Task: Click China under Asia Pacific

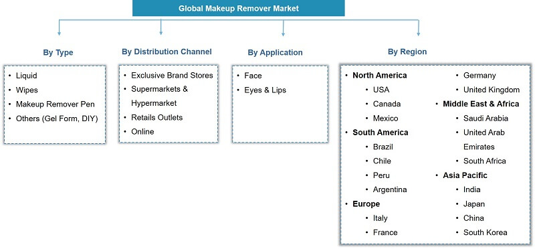Action: point(473,218)
